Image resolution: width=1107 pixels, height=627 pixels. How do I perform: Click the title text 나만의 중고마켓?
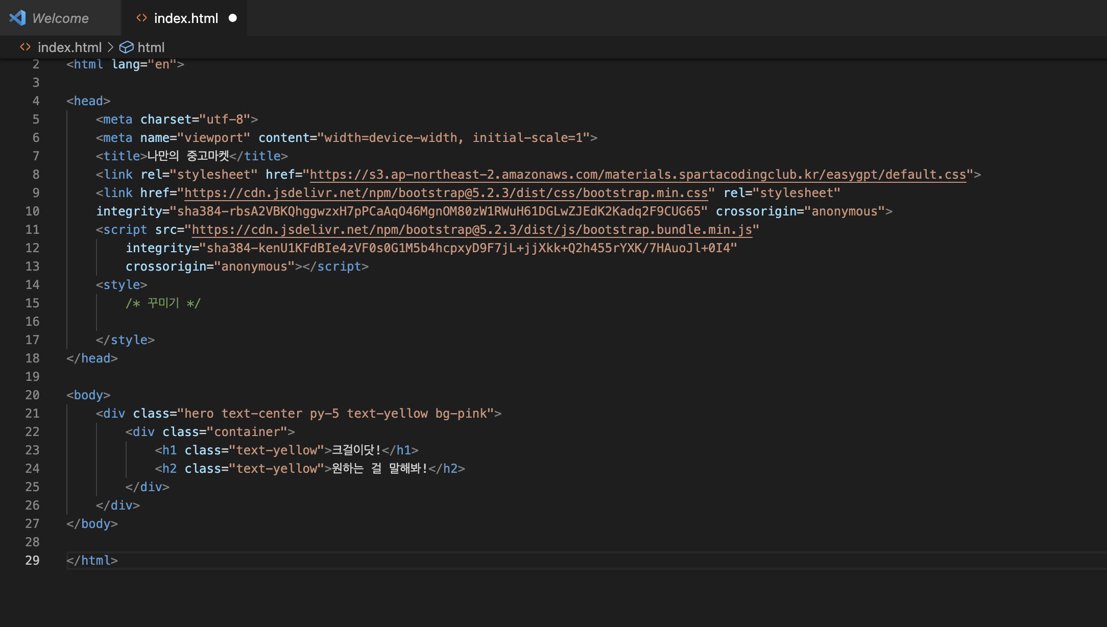pyautogui.click(x=188, y=156)
